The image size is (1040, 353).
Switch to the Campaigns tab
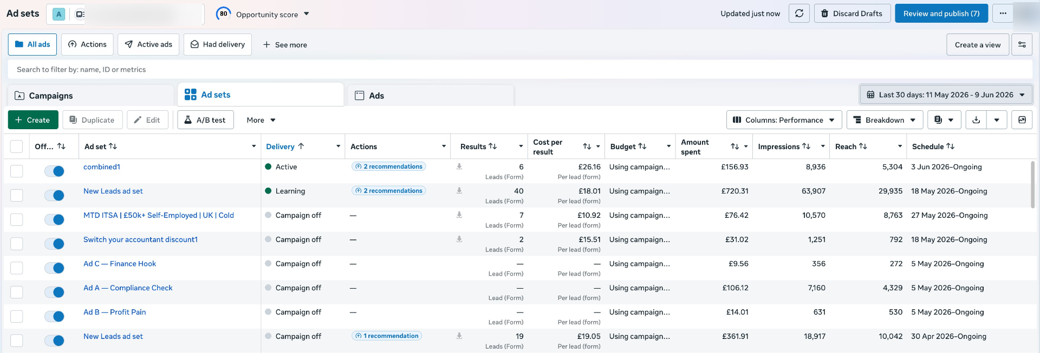(91, 96)
